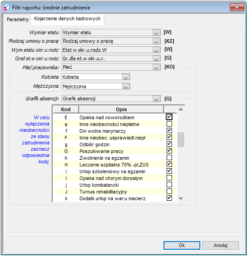This screenshot has height=256, width=247.
Task: Check Opieka nad chorym dorosłym checkbox
Action: pyautogui.click(x=169, y=178)
